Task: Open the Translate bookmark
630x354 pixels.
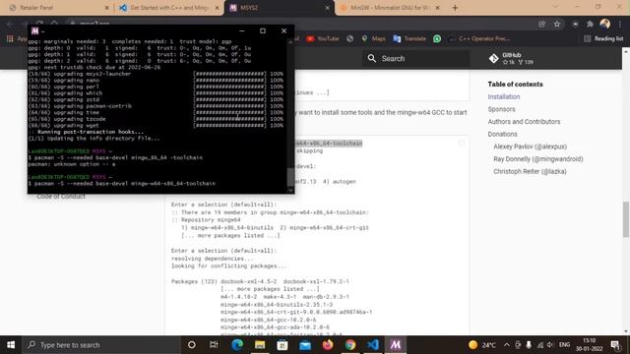Action: click(409, 38)
